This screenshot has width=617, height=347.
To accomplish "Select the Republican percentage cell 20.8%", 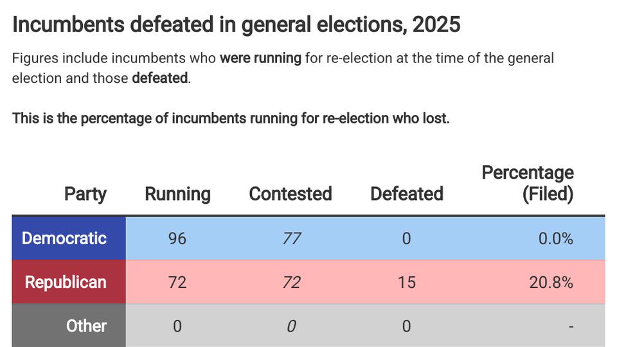I will pos(551,282).
